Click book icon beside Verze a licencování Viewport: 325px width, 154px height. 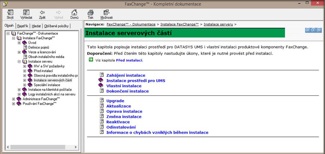click(x=24, y=52)
